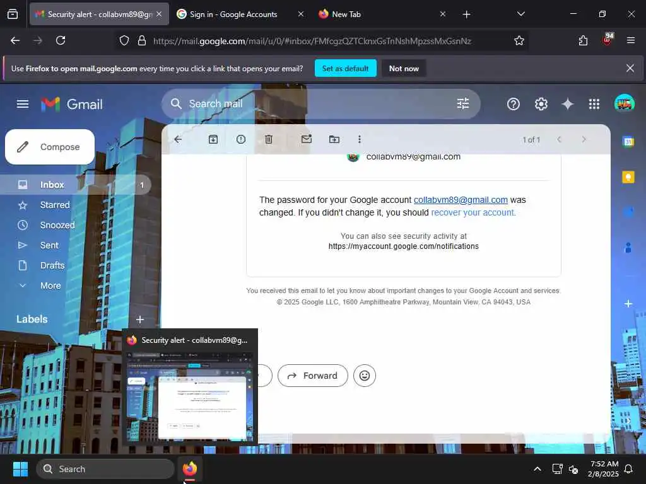The height and width of the screenshot is (484, 646).
Task: Open the Starred folder
Action: point(76,205)
